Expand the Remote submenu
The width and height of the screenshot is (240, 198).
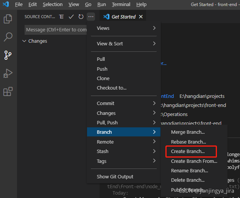(x=124, y=142)
